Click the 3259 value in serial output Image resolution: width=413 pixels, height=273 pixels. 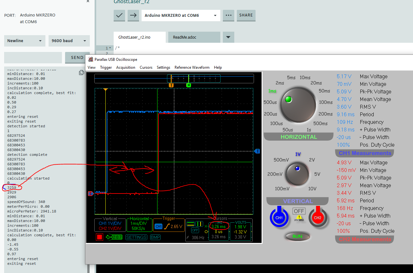click(x=12, y=187)
